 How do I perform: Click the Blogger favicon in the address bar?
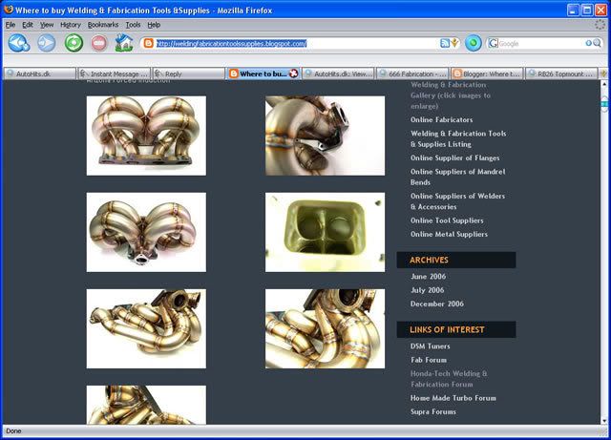148,43
